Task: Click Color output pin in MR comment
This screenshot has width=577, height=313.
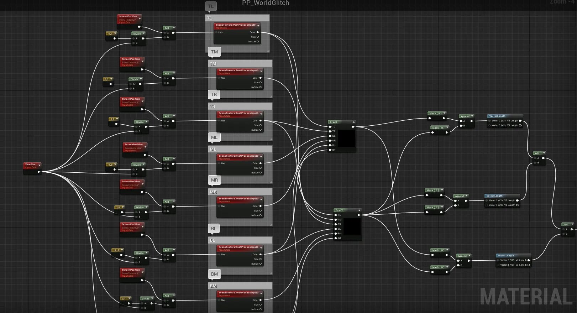Action: pyautogui.click(x=261, y=206)
